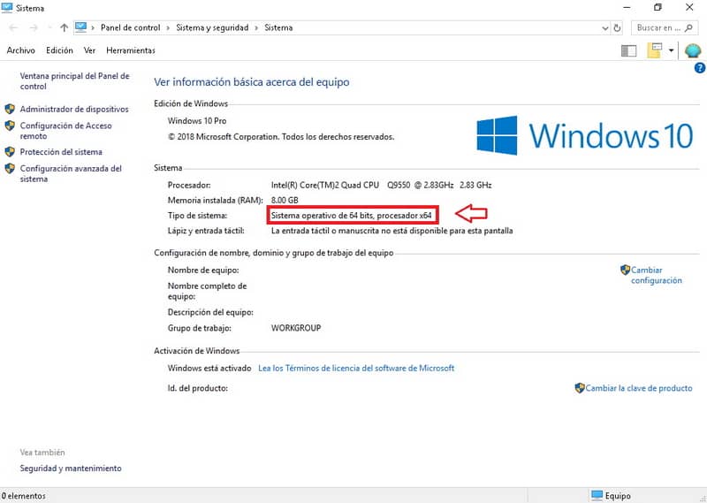Image resolution: width=707 pixels, height=503 pixels.
Task: Click the shield icon beside Configuración de Acceso remoto
Action: (x=10, y=126)
